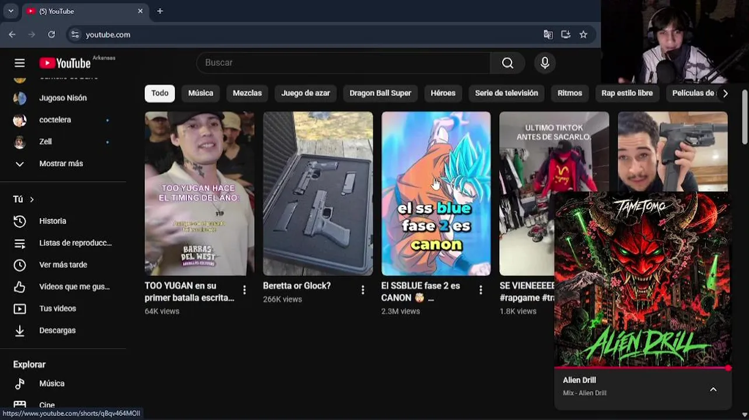Open the SS blue fase 2 short thumbnail

436,194
